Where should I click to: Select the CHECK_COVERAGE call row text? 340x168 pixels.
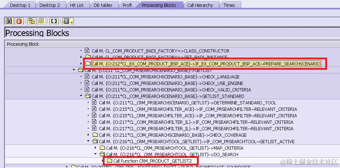173,135
